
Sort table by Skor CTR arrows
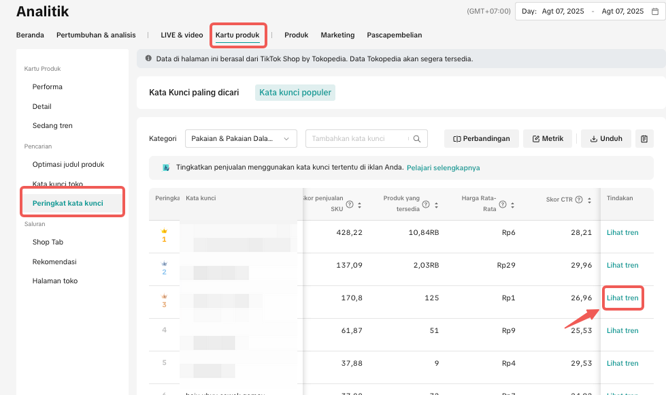coord(588,200)
